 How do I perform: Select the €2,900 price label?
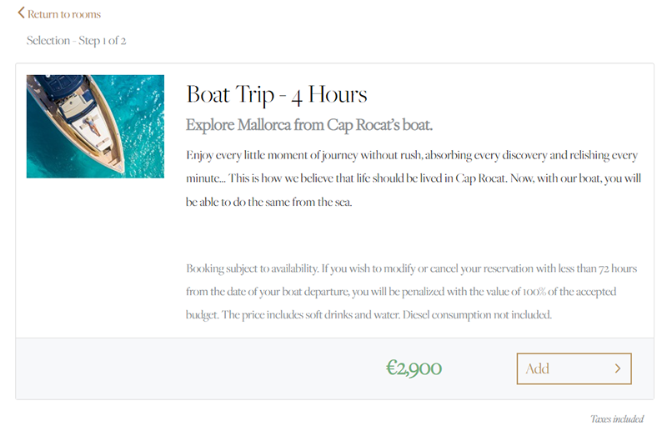coord(414,368)
